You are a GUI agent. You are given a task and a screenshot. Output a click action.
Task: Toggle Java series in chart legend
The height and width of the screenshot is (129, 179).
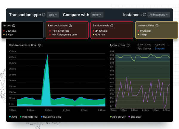(14, 117)
